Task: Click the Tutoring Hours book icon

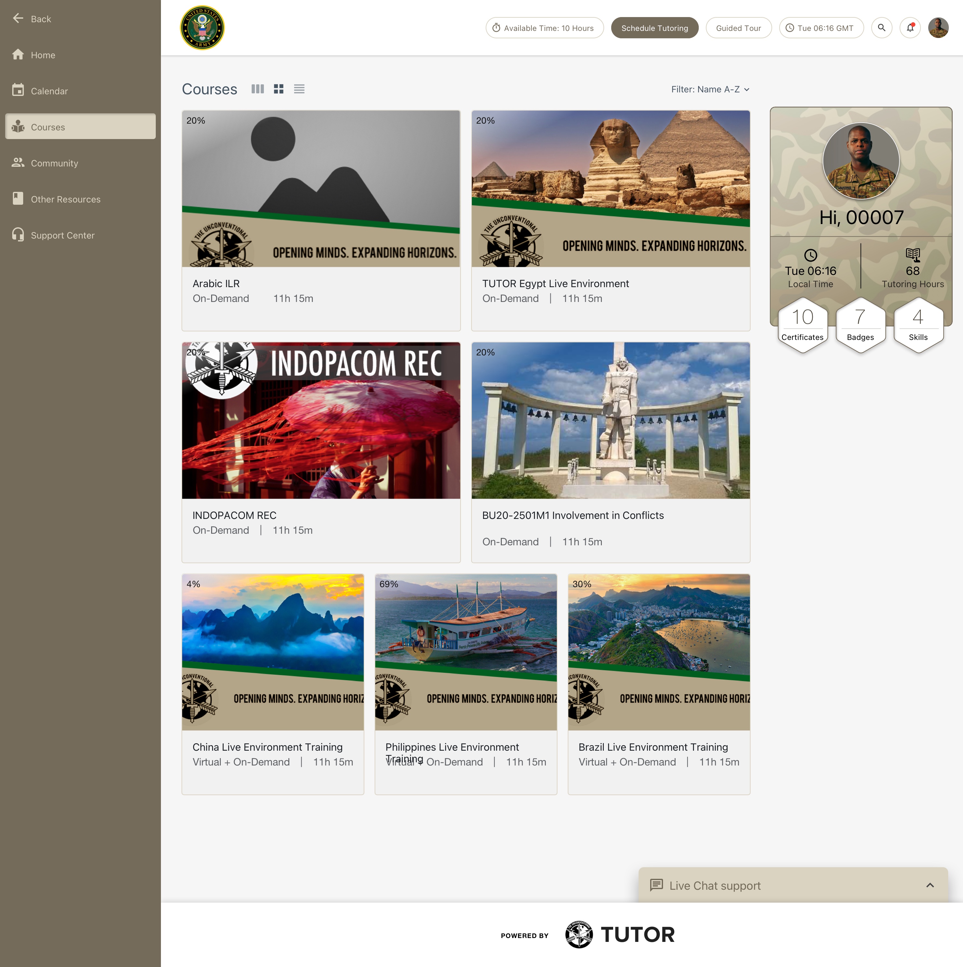Action: point(913,255)
